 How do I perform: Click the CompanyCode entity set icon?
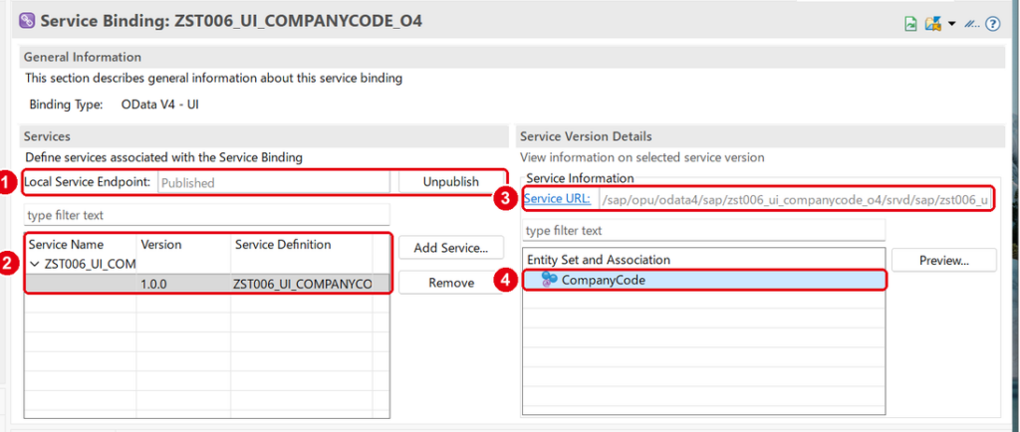(x=550, y=280)
